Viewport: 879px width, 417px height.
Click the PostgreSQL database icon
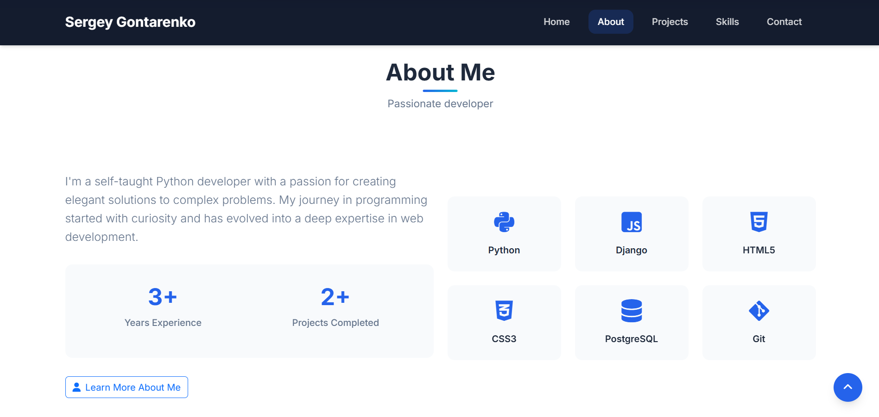pos(632,311)
